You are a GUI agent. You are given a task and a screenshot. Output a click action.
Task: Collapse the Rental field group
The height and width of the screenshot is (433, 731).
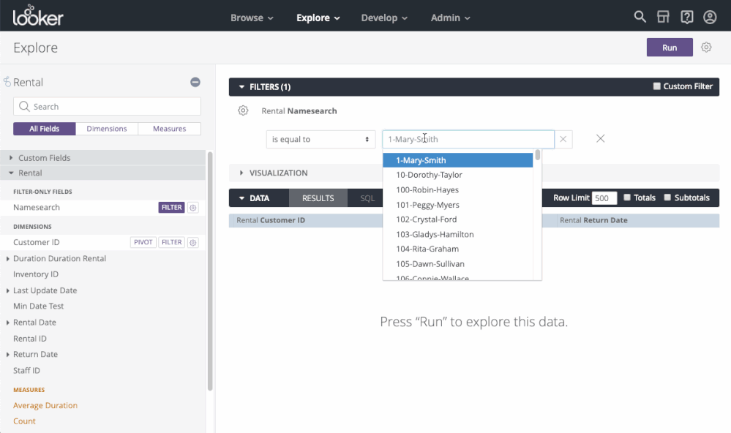102,173
